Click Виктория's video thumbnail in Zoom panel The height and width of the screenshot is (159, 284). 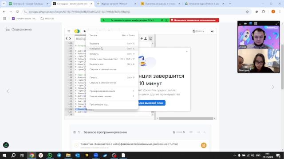pos(259,61)
